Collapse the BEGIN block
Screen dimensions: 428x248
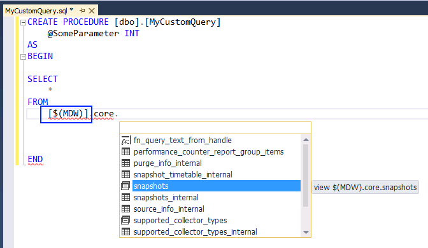(23, 57)
